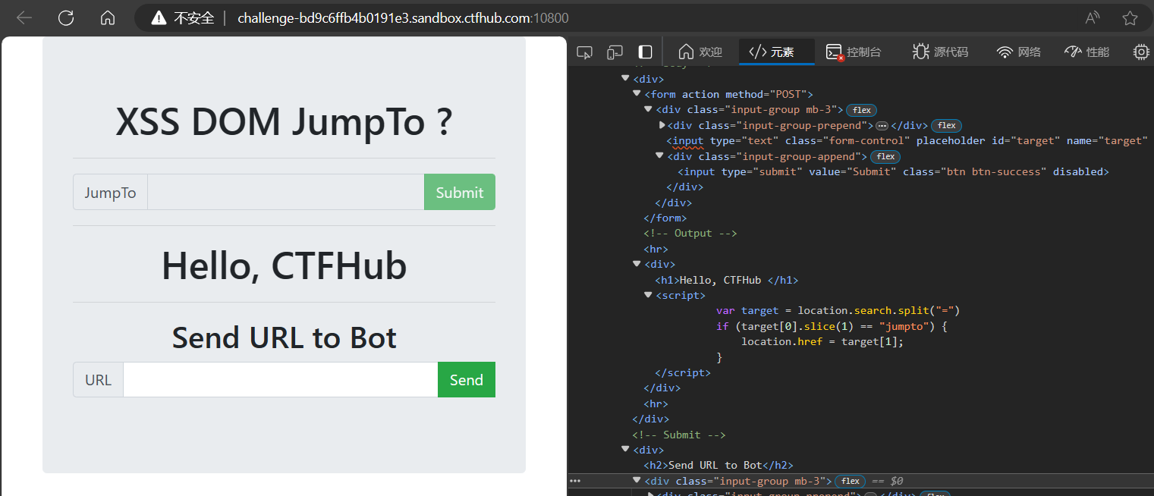Select the closing </script> tag line
Viewport: 1154px width, 496px height.
tap(683, 372)
